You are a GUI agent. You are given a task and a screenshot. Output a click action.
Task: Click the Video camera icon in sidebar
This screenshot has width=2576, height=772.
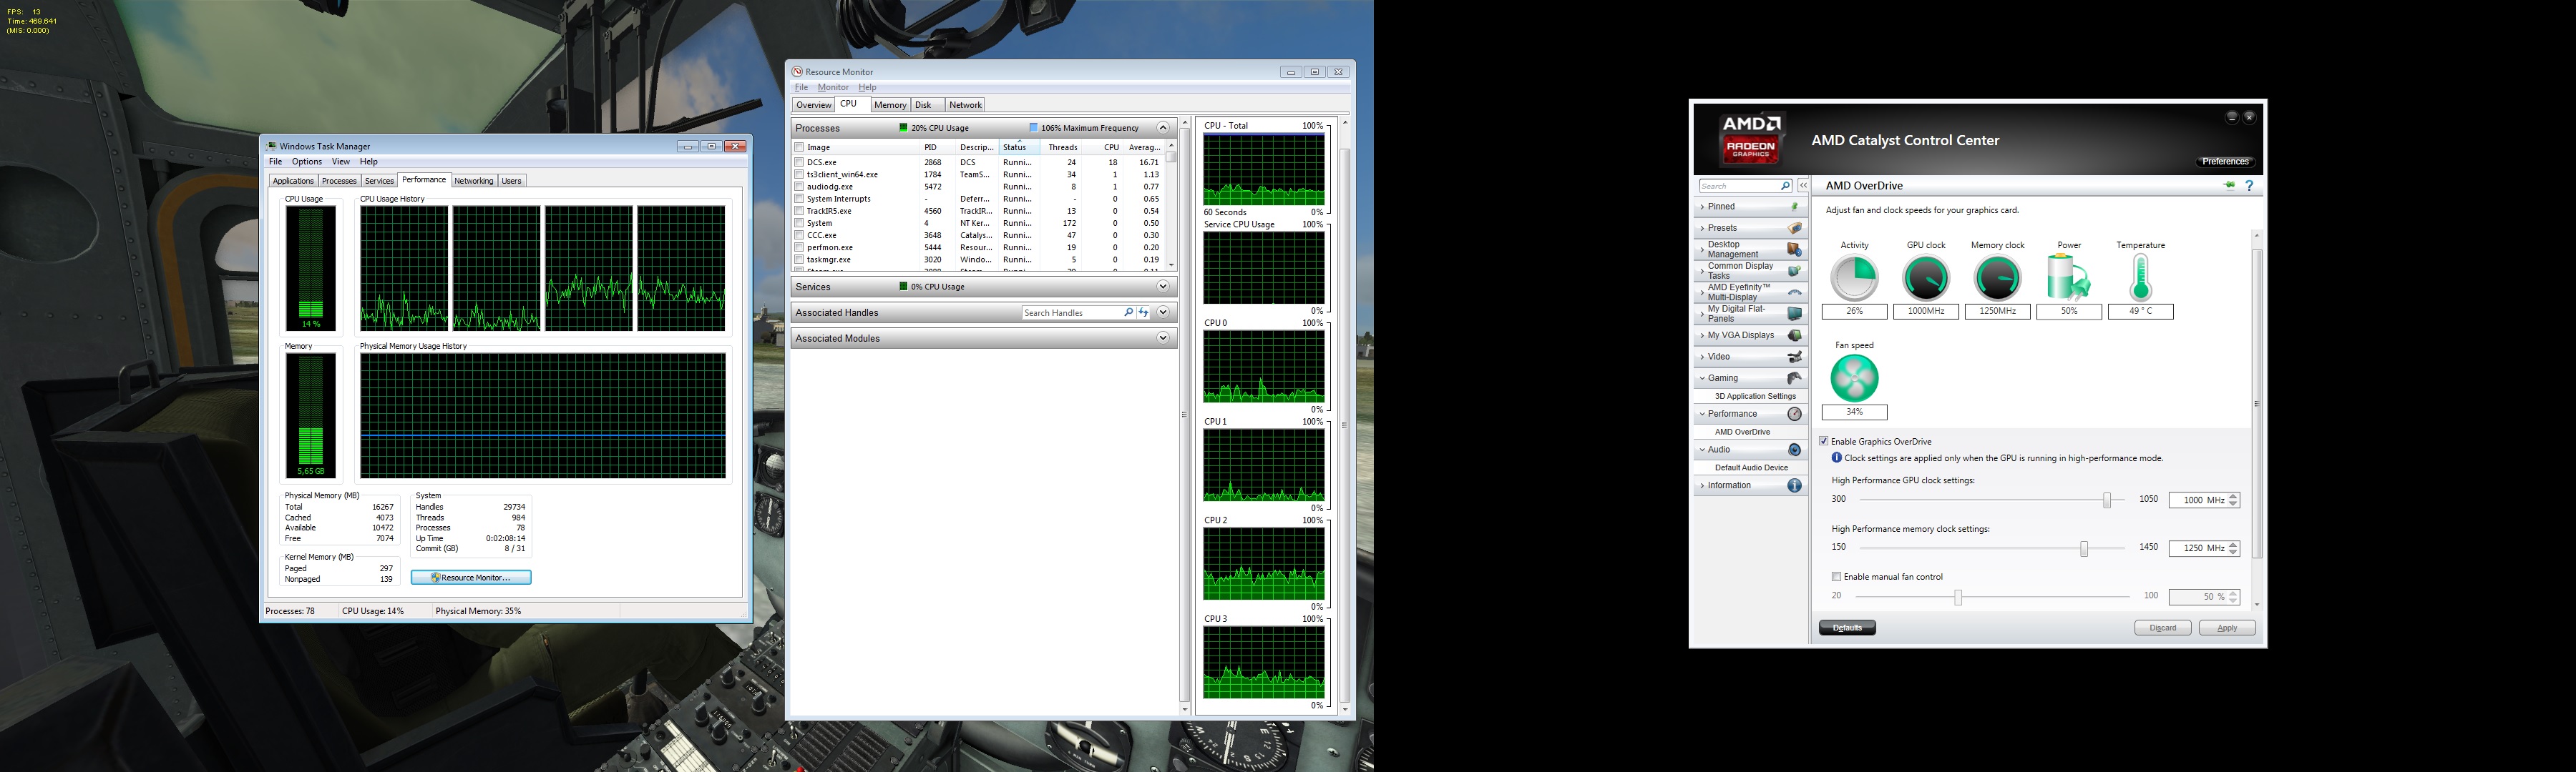tap(1794, 357)
